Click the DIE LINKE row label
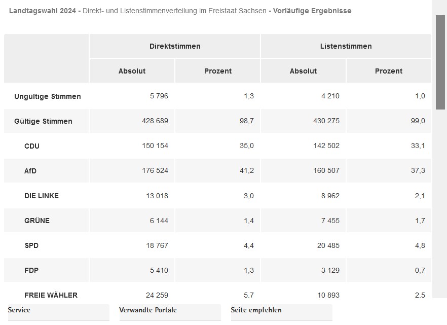447x325 pixels. click(42, 196)
